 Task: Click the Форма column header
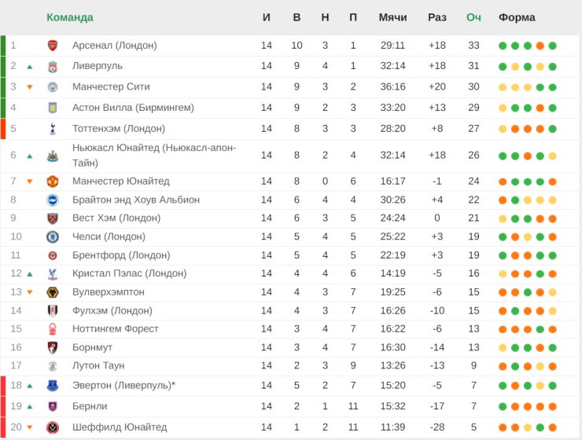tap(517, 17)
